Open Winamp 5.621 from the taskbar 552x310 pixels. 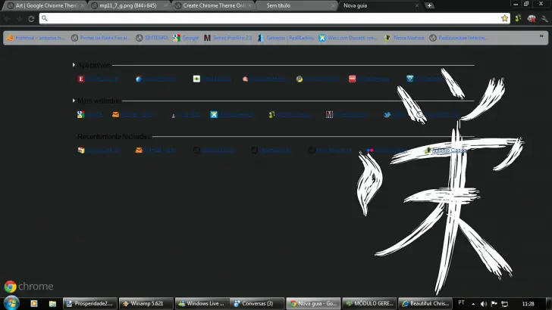144,303
